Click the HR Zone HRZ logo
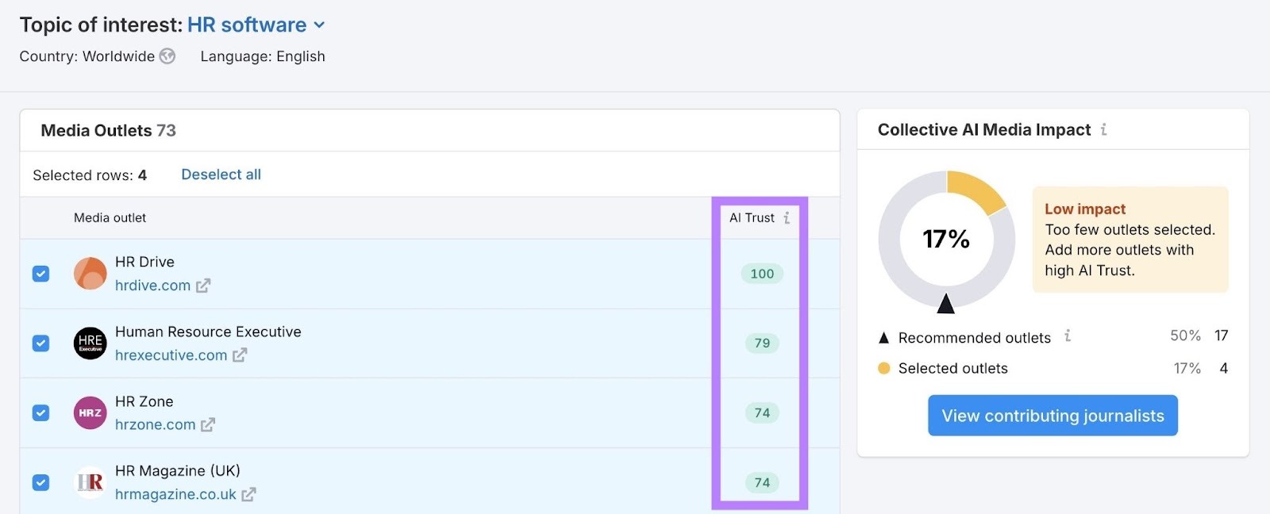 [89, 412]
